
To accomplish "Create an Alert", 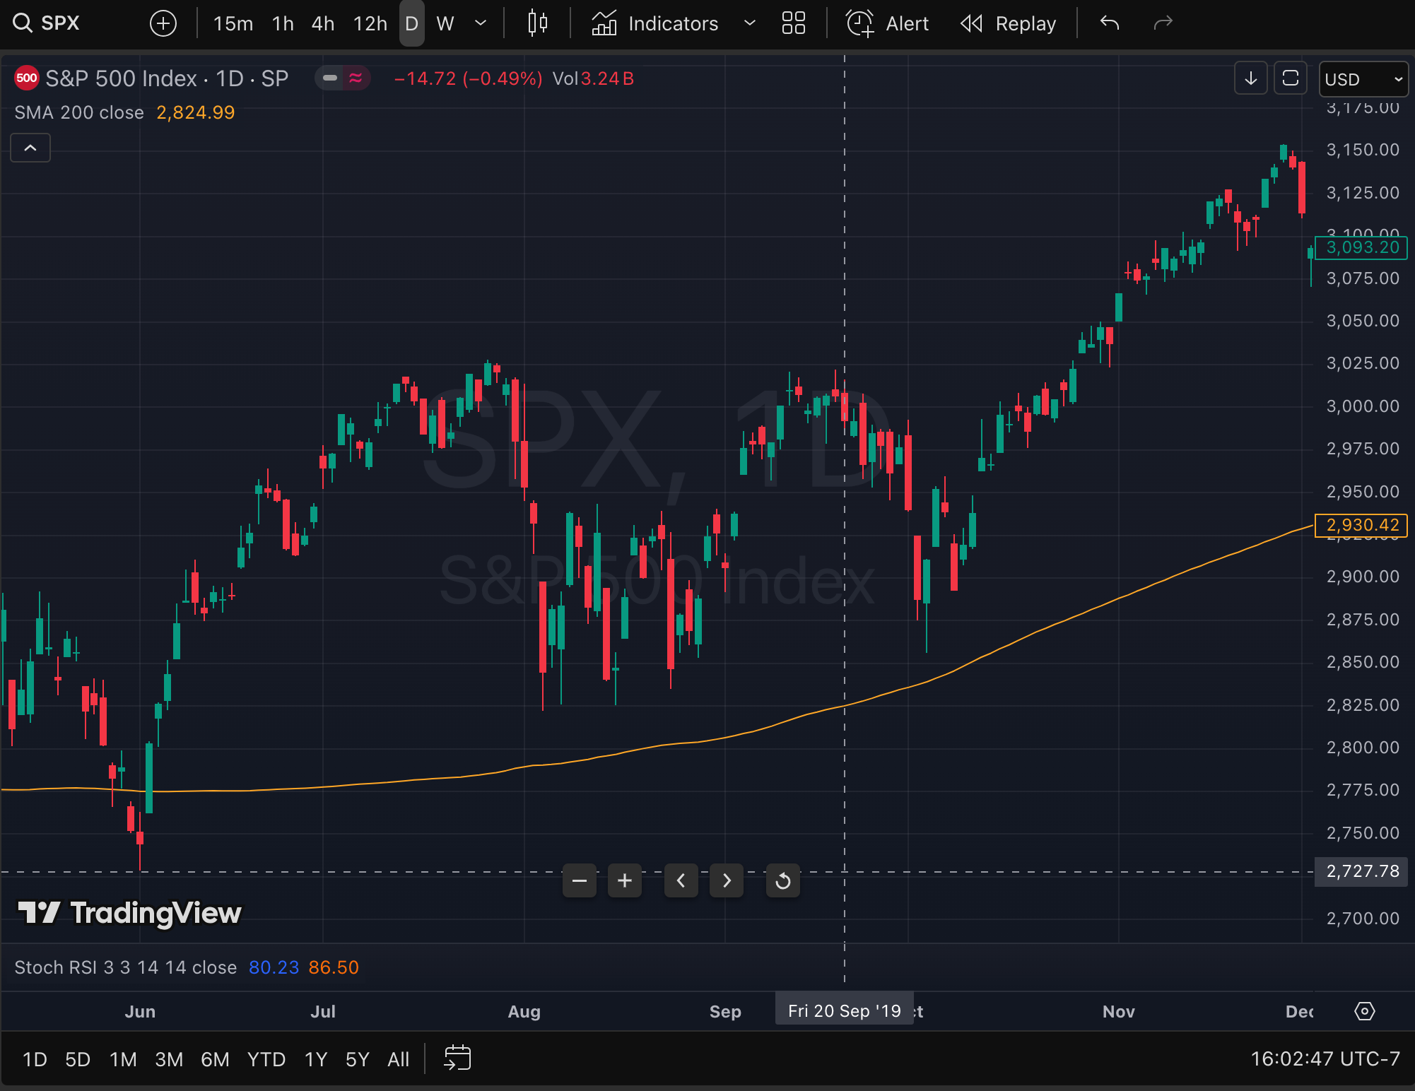I will click(888, 23).
